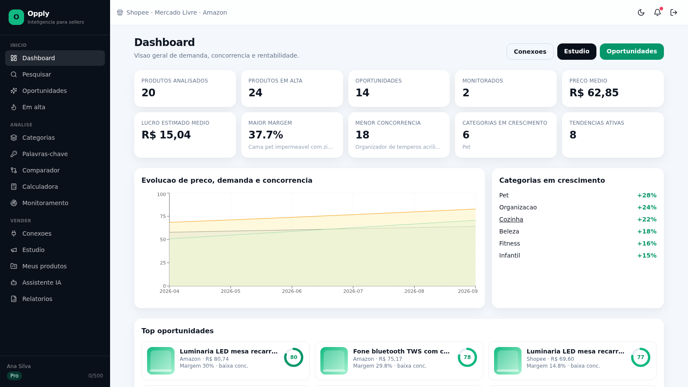Click the Monitoramento radar icon
The width and height of the screenshot is (688, 387).
[x=14, y=203]
